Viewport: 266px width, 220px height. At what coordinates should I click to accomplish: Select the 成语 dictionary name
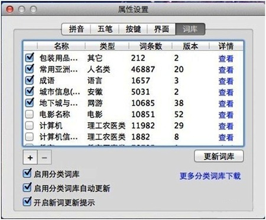47,80
